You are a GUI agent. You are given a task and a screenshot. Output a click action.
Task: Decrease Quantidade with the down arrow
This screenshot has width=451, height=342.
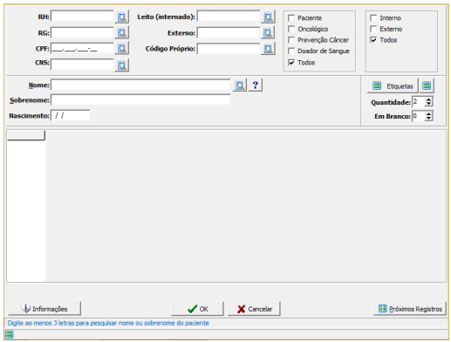(x=428, y=104)
